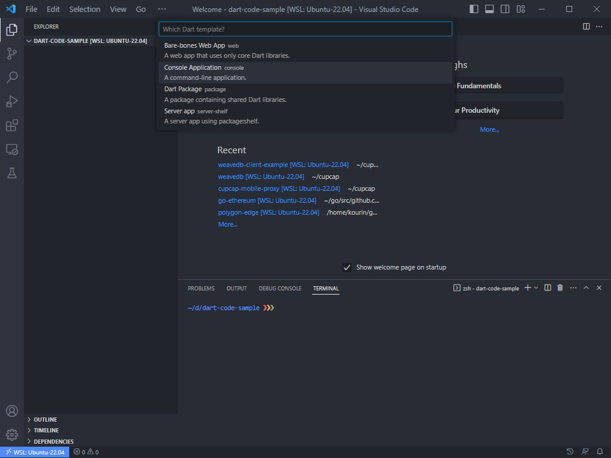Open the File menu

coord(31,9)
